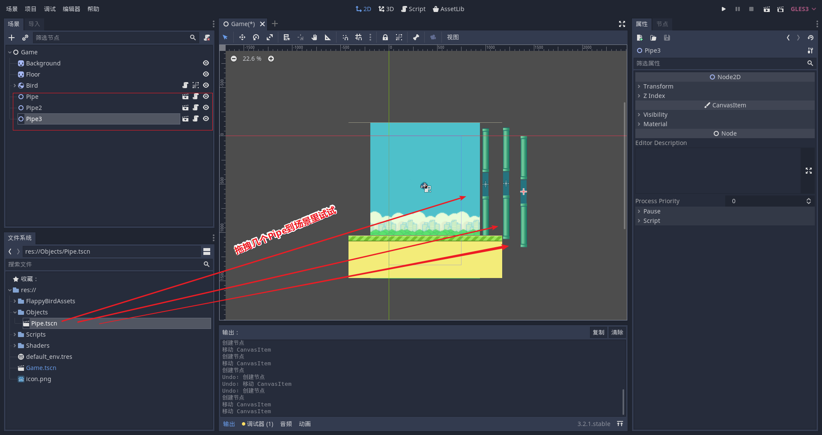Switch to the Script workspace
The width and height of the screenshot is (822, 435).
coord(413,9)
